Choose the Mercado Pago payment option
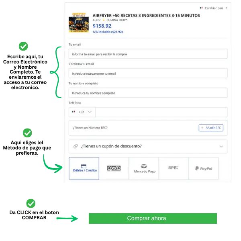The image size is (241, 241). (x=144, y=168)
